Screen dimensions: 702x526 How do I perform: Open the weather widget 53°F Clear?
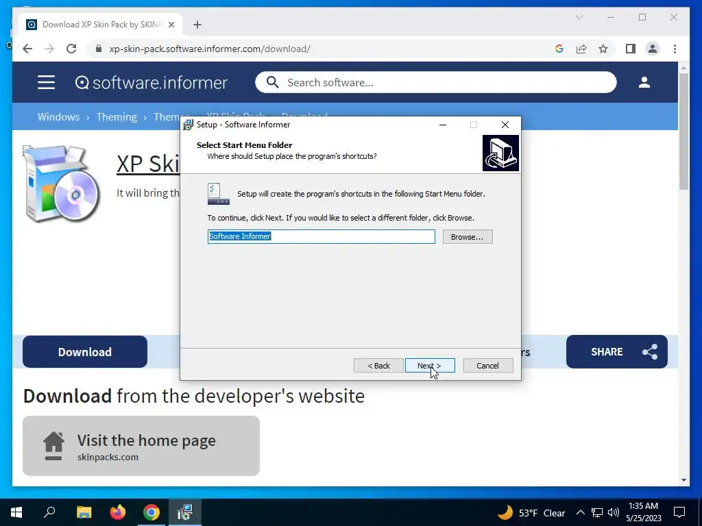pos(531,512)
